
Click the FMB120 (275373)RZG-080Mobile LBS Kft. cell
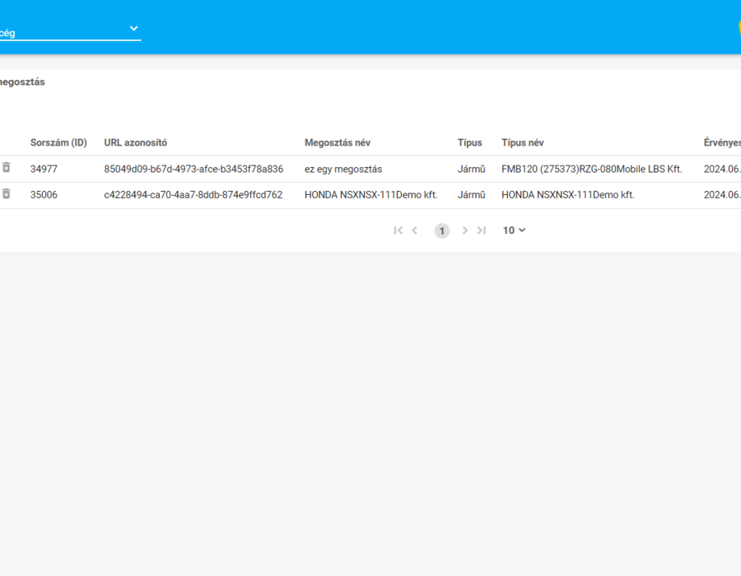coord(592,169)
